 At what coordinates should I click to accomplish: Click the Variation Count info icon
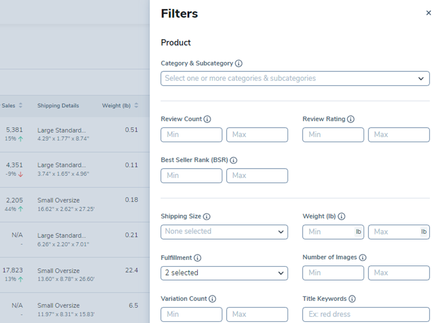click(x=212, y=299)
